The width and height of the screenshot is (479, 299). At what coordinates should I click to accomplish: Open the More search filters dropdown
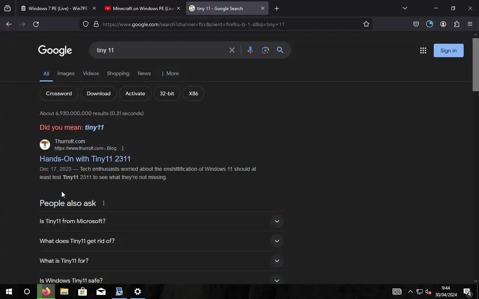(x=170, y=73)
